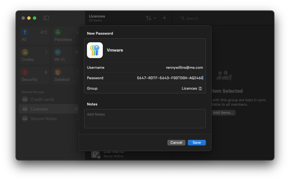This screenshot has width=290, height=181.
Task: Open the Deleted category
Action: coord(65,76)
